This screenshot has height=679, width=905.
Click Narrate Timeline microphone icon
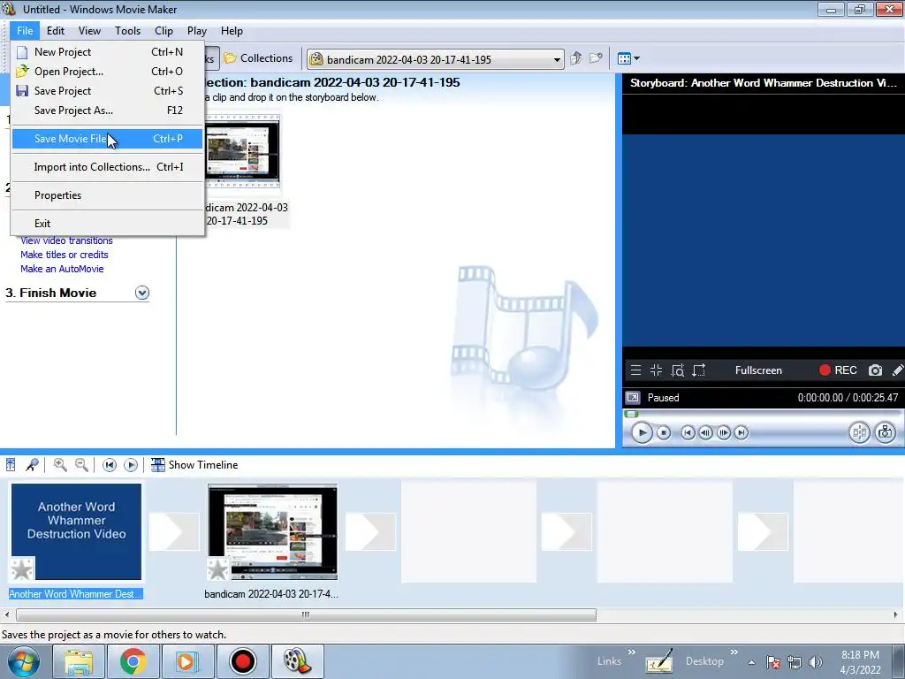pos(33,465)
